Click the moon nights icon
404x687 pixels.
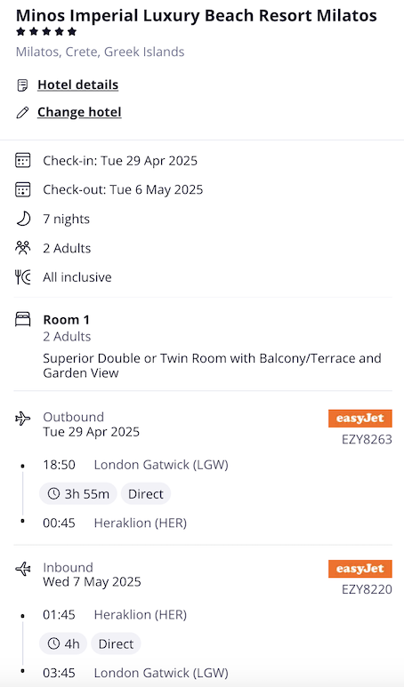[23, 219]
